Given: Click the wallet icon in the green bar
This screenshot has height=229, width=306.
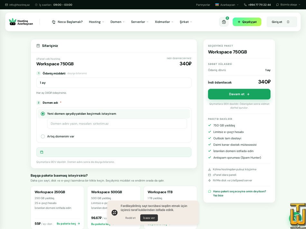Looking at the screenshot, I should [42, 152].
